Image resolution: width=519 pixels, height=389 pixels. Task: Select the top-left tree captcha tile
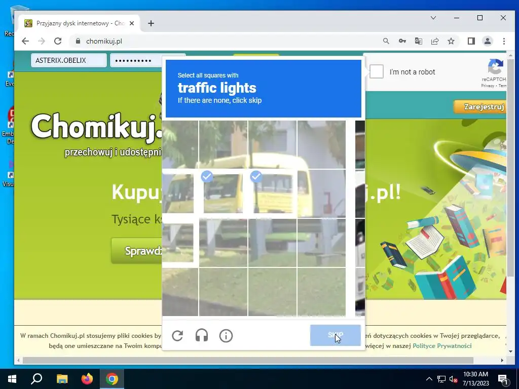coord(180,144)
